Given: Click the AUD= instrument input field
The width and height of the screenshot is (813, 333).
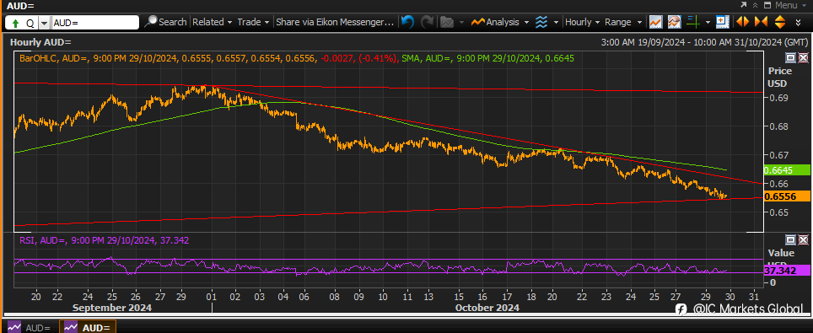Looking at the screenshot, I should (95, 23).
